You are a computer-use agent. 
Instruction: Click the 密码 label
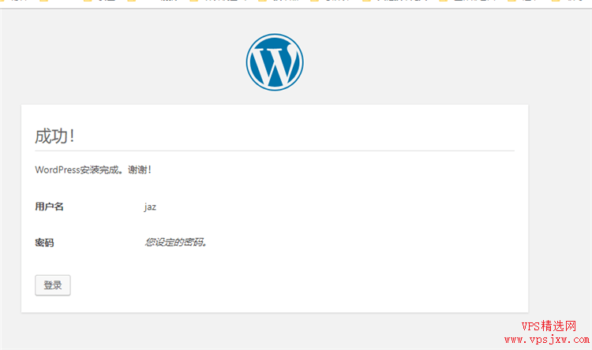[44, 243]
